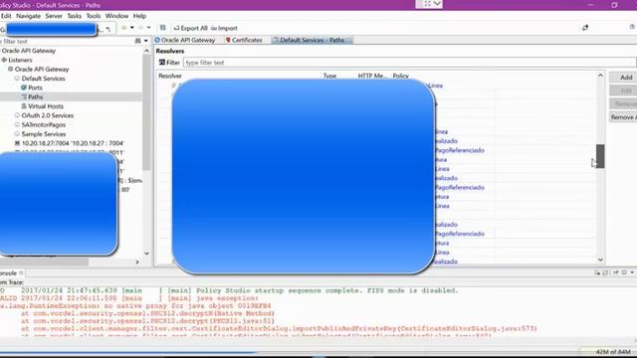Click the Add button

pyautogui.click(x=623, y=78)
